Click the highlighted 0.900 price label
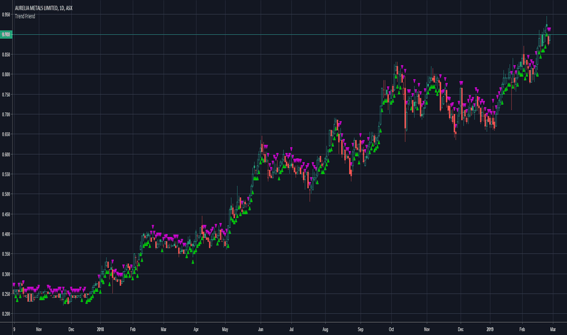567x335 pixels. pyautogui.click(x=6, y=35)
